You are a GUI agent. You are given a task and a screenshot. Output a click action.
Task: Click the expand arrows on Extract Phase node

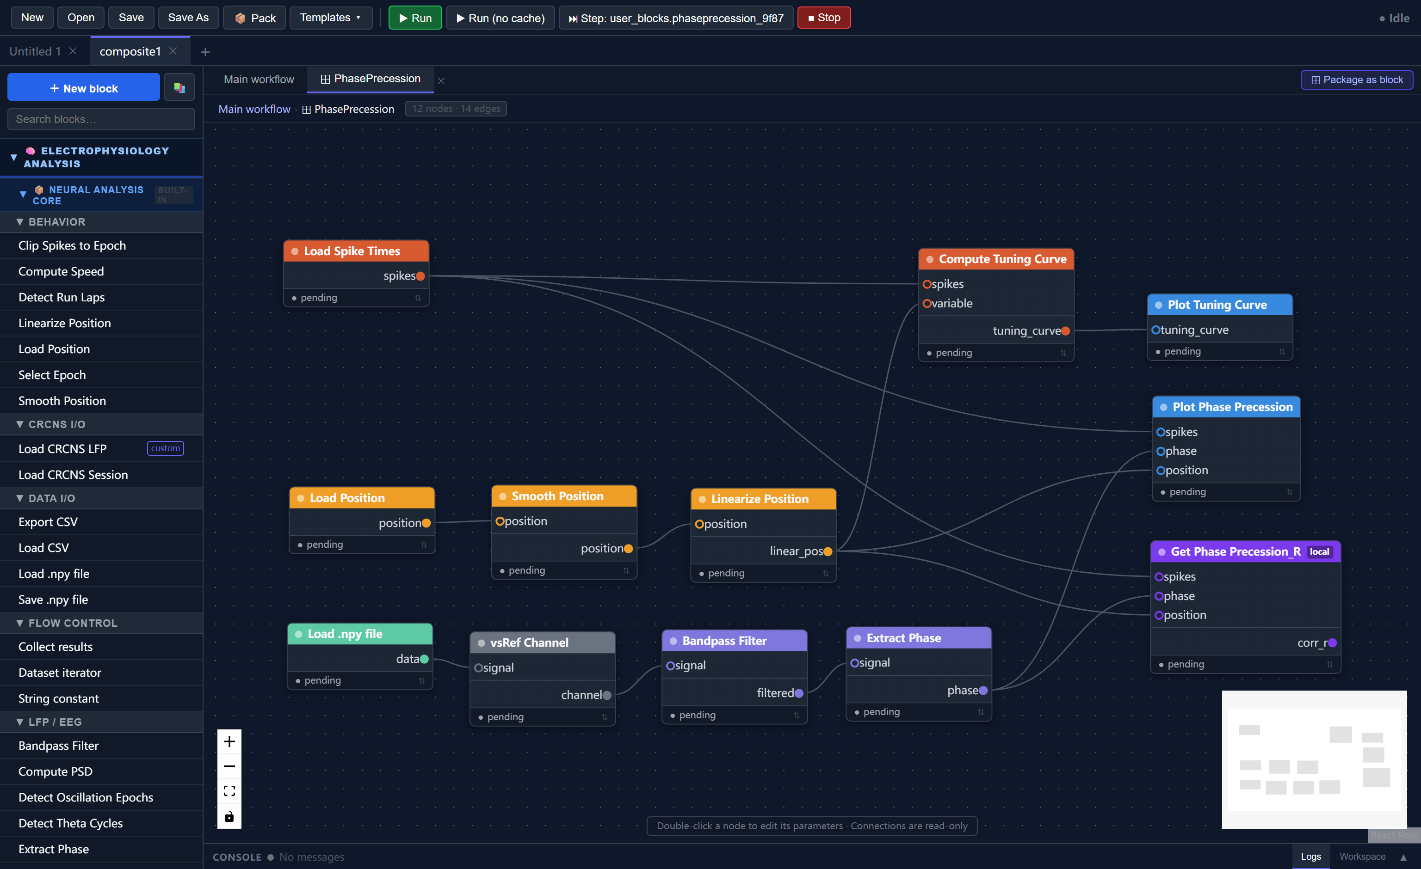pos(981,712)
